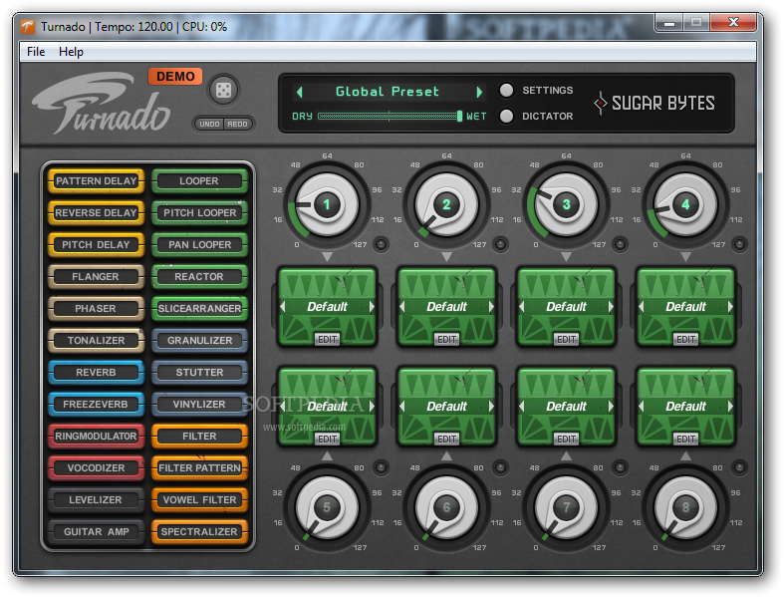Click small round button above knob 5
Viewport: 784px width, 597px height.
click(x=381, y=467)
